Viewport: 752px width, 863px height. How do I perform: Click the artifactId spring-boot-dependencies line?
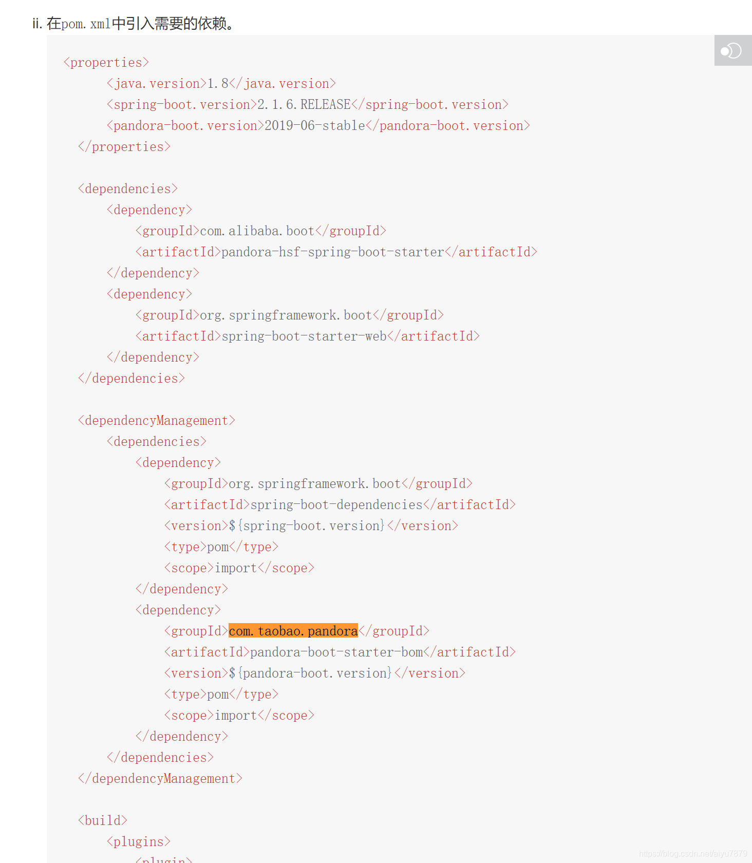340,505
